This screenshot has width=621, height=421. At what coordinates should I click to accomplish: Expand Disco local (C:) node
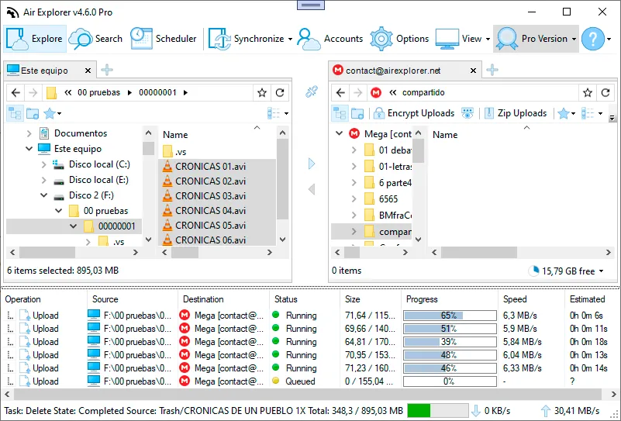43,164
